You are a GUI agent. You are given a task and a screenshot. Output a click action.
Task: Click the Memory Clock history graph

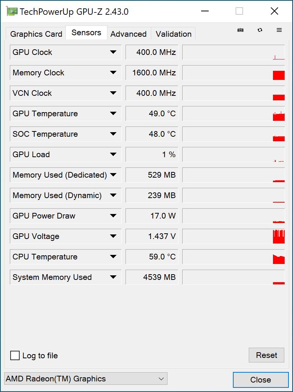pyautogui.click(x=233, y=73)
